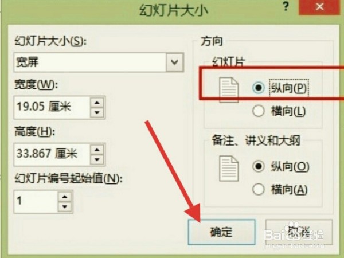Increase width with up spinner arrow

click(x=97, y=103)
